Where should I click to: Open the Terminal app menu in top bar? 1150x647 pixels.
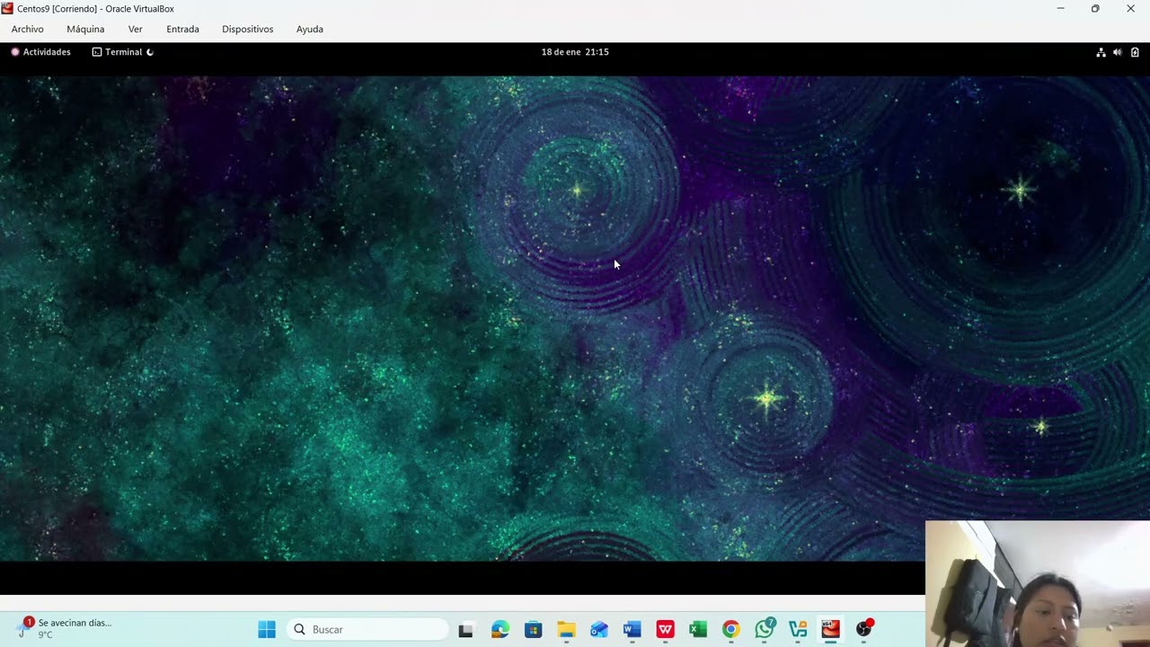[x=123, y=52]
